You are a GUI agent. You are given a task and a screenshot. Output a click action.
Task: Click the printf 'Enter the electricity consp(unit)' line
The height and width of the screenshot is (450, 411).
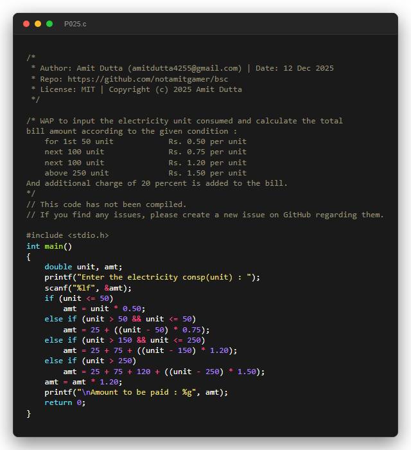(152, 277)
